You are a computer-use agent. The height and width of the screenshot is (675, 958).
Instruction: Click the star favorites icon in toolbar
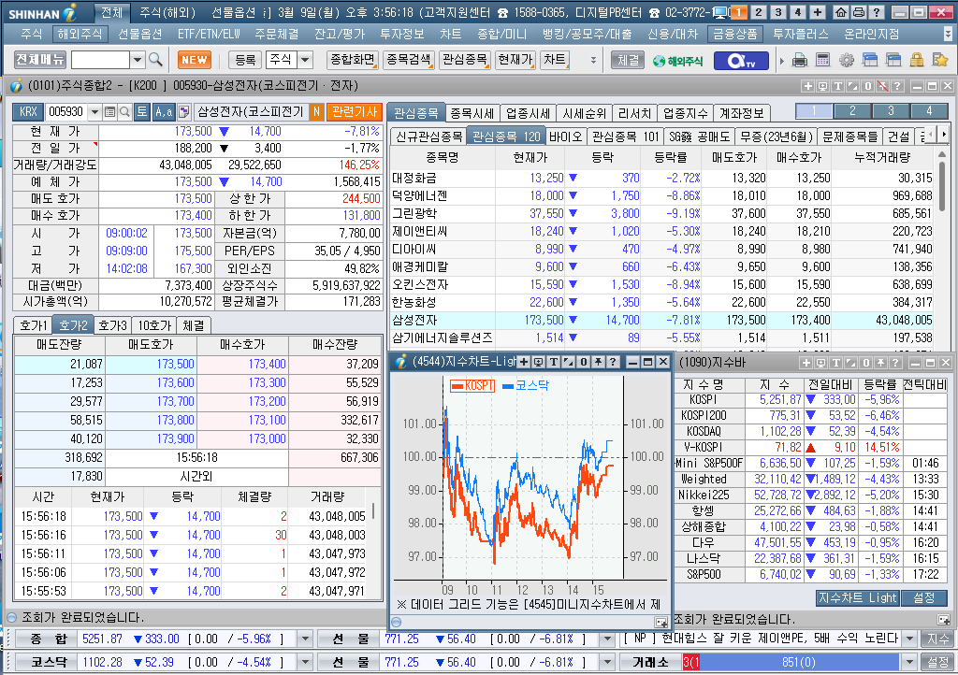[x=940, y=60]
